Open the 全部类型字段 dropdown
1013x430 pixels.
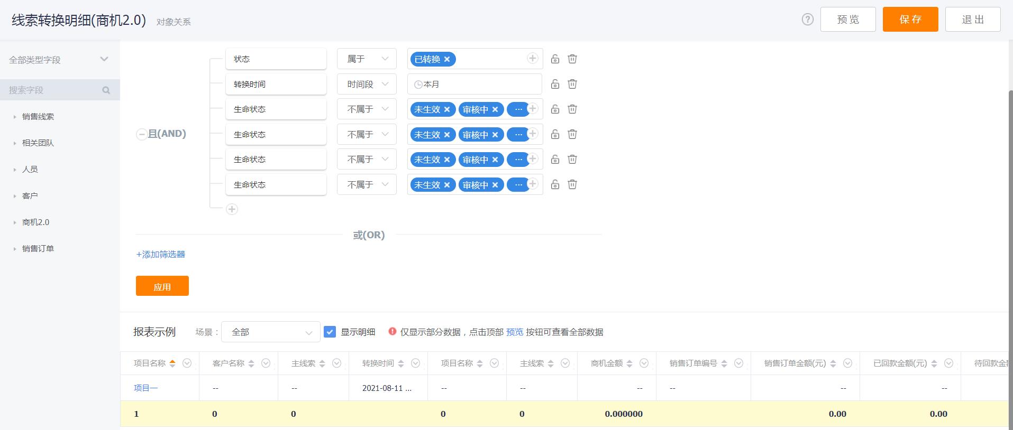tap(60, 60)
